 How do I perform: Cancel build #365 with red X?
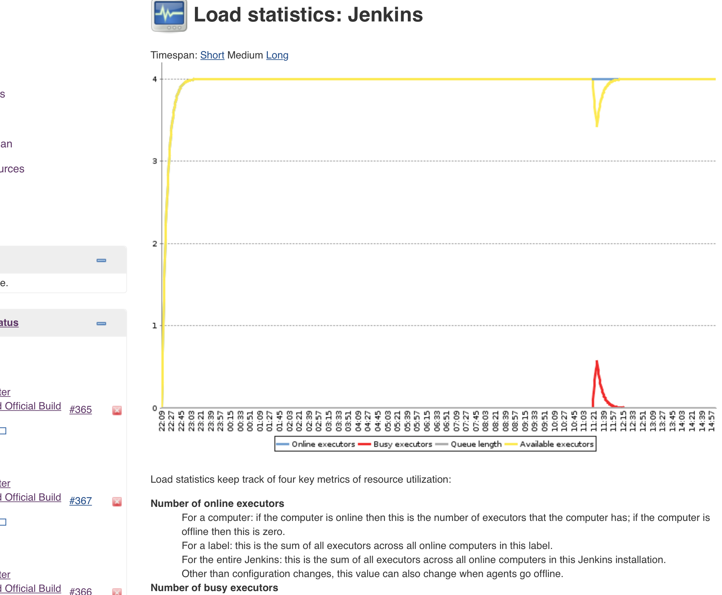pyautogui.click(x=117, y=410)
